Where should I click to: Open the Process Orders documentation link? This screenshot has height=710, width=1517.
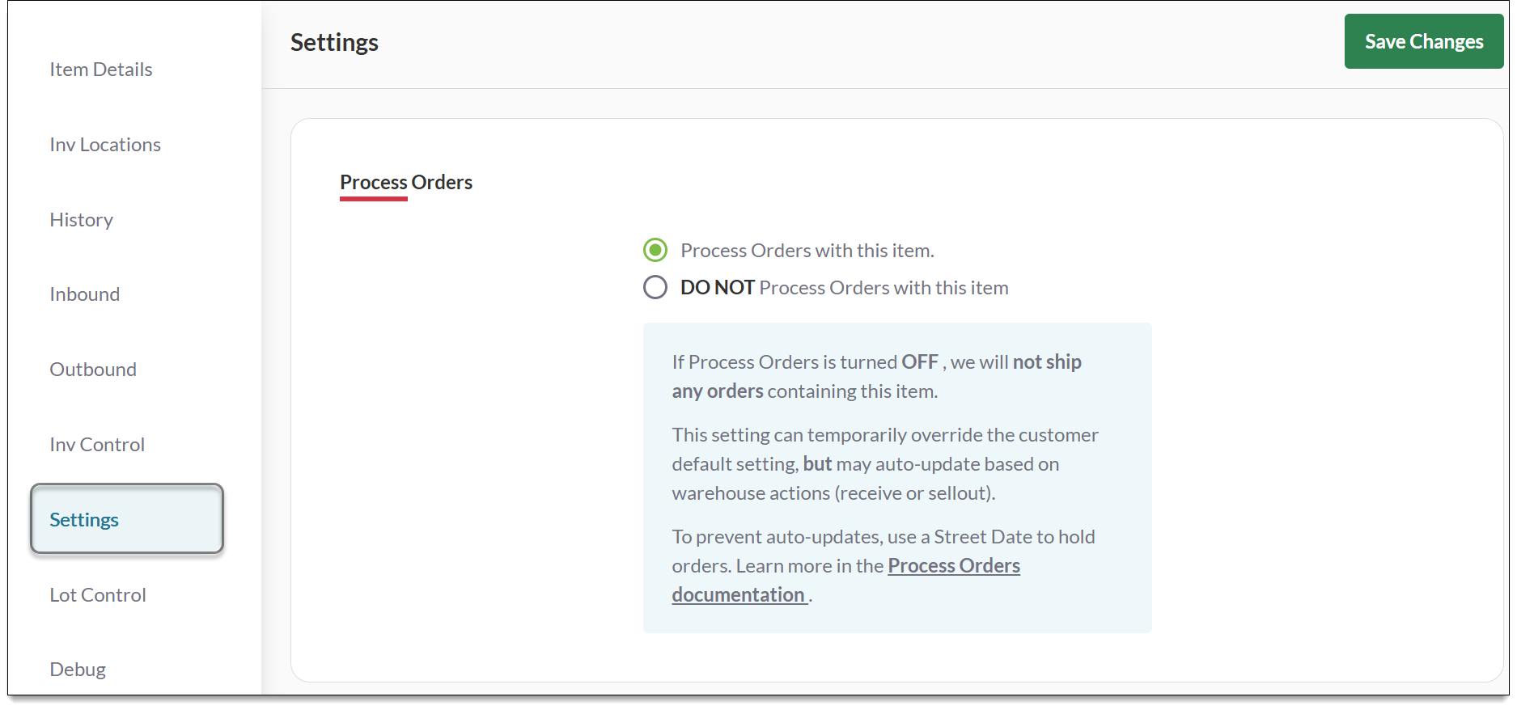click(953, 566)
